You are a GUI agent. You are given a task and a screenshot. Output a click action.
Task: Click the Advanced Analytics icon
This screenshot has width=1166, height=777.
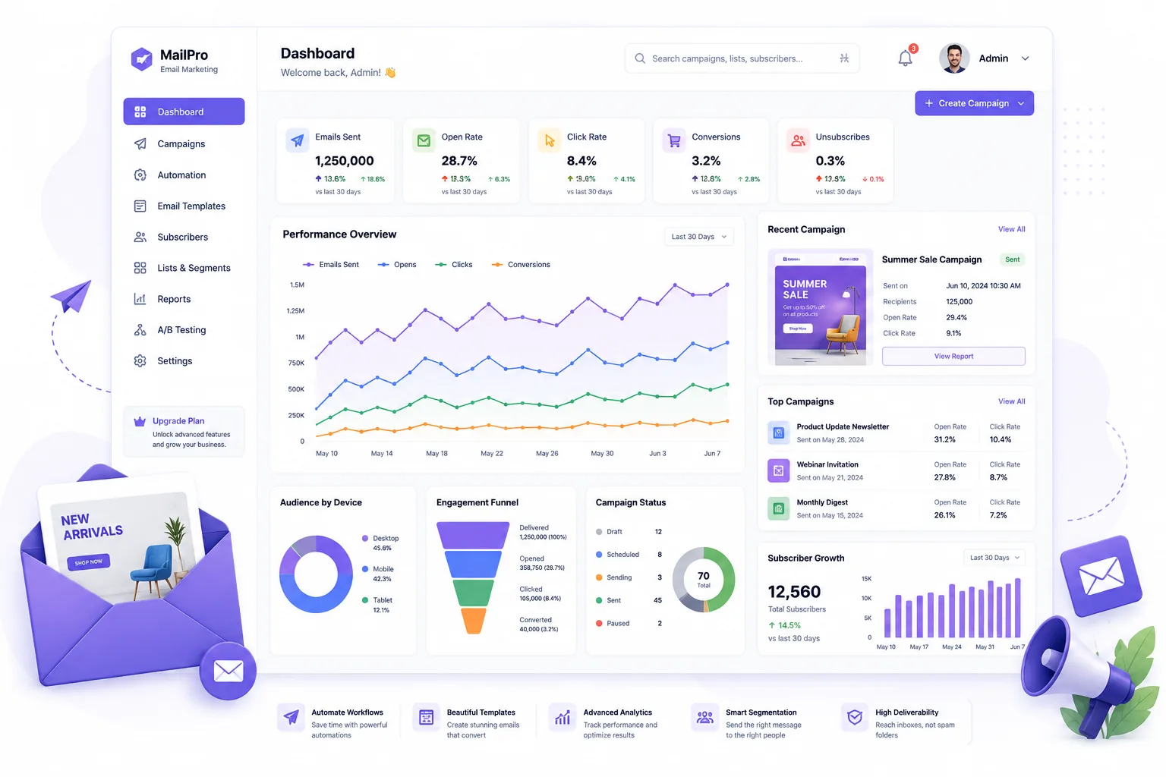click(x=563, y=717)
